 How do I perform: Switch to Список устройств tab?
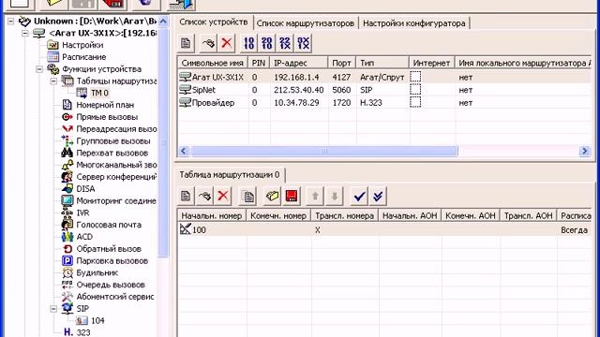pos(214,22)
